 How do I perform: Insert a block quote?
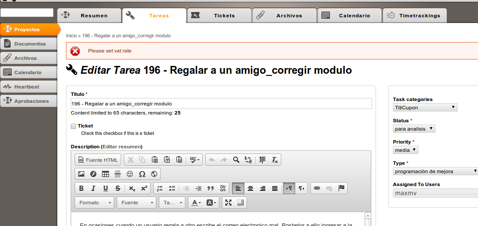(x=211, y=188)
